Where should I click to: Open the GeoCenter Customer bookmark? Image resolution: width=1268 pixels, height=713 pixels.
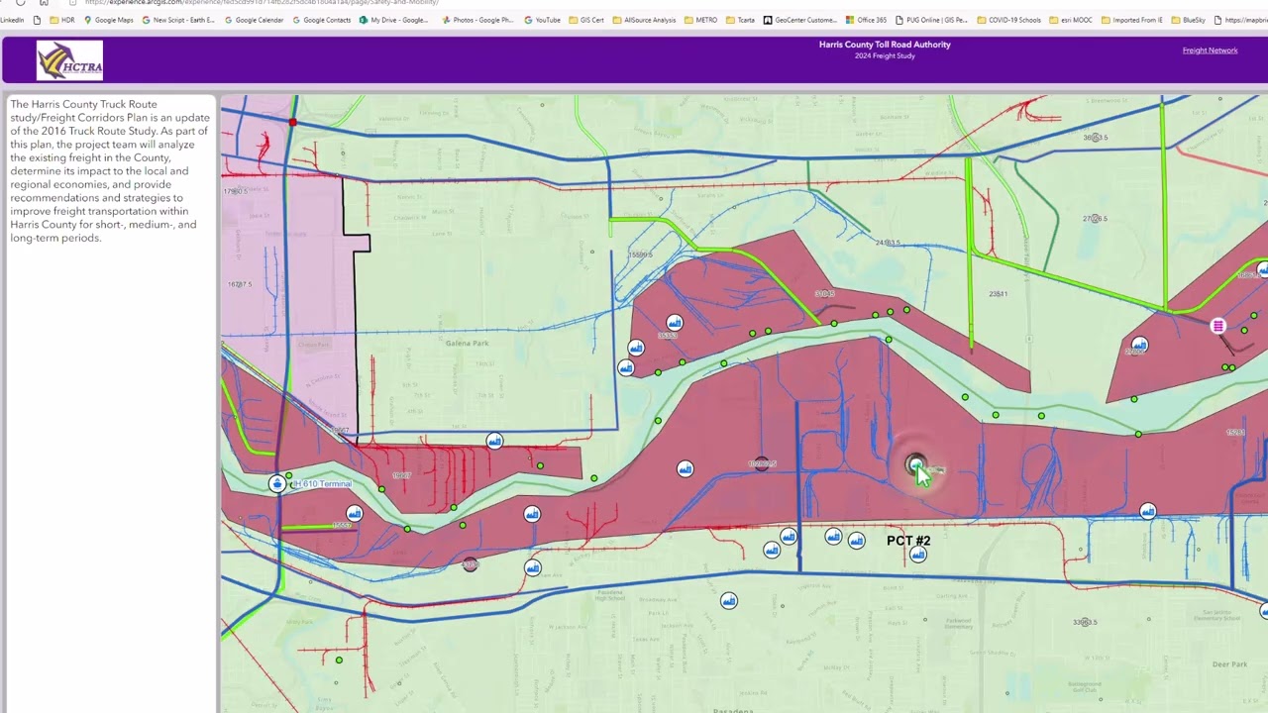tap(799, 20)
